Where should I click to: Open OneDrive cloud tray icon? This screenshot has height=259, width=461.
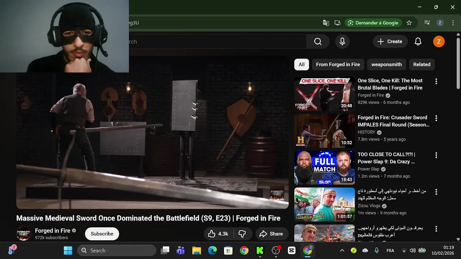point(365,250)
